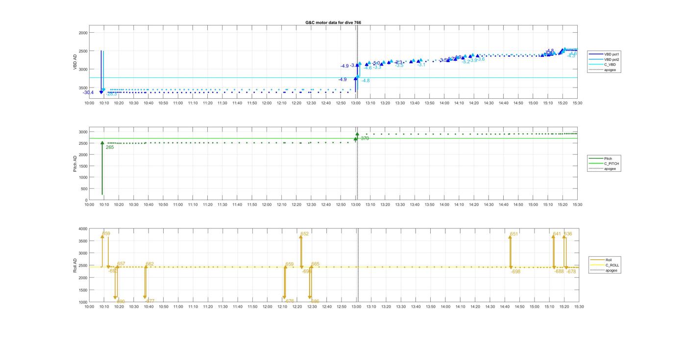
Task: Select 'Roll' legend entry
Action: point(609,260)
